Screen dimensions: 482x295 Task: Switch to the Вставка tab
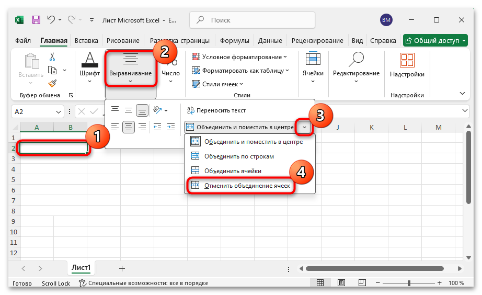[x=86, y=41]
